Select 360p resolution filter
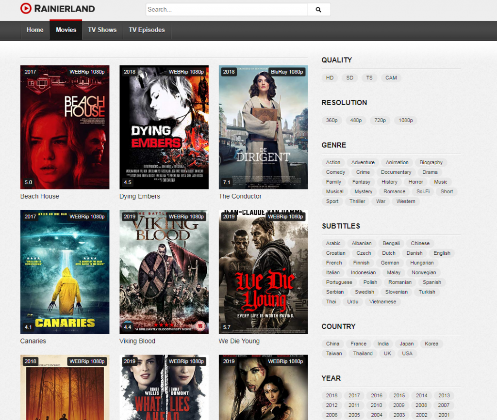 pyautogui.click(x=331, y=121)
